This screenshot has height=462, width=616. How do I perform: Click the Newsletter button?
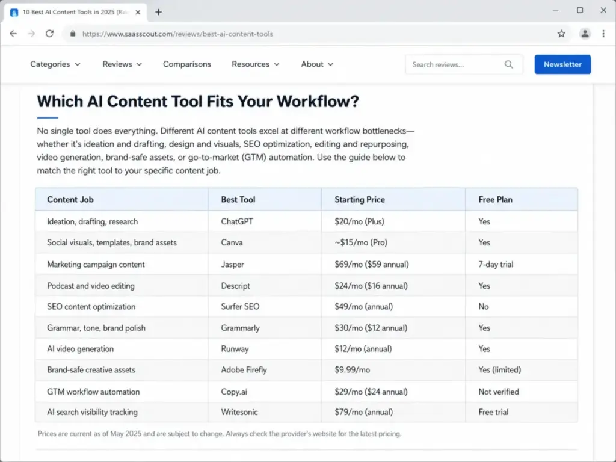pyautogui.click(x=562, y=64)
